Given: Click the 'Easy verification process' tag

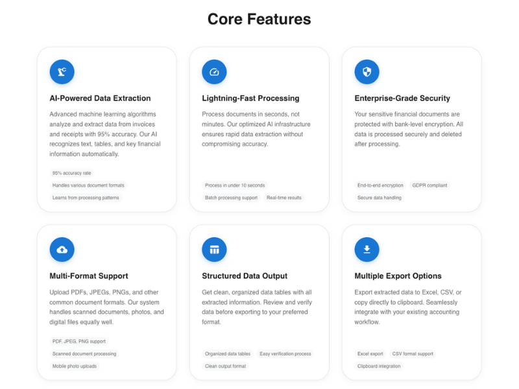Looking at the screenshot, I should coord(285,354).
